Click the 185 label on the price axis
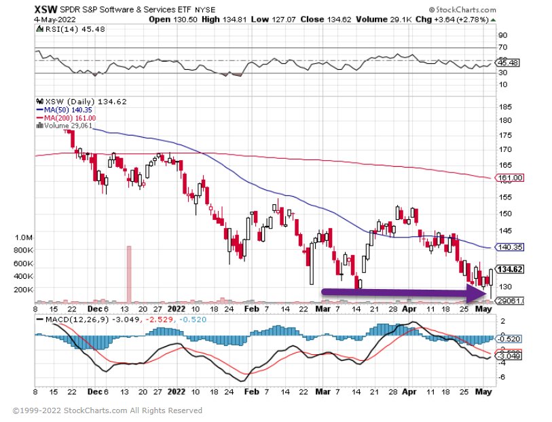The height and width of the screenshot is (422, 552). click(505, 107)
